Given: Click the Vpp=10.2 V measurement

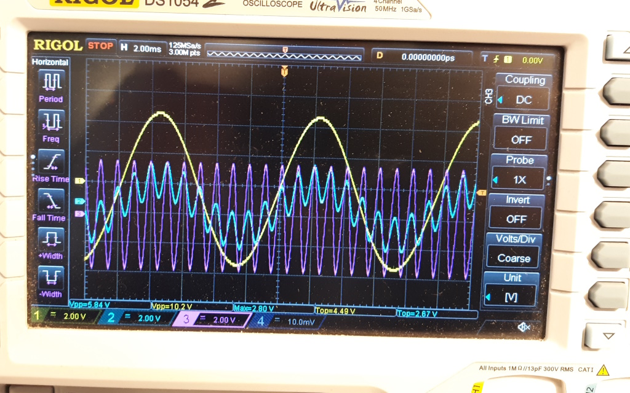Looking at the screenshot, I should pyautogui.click(x=172, y=306).
